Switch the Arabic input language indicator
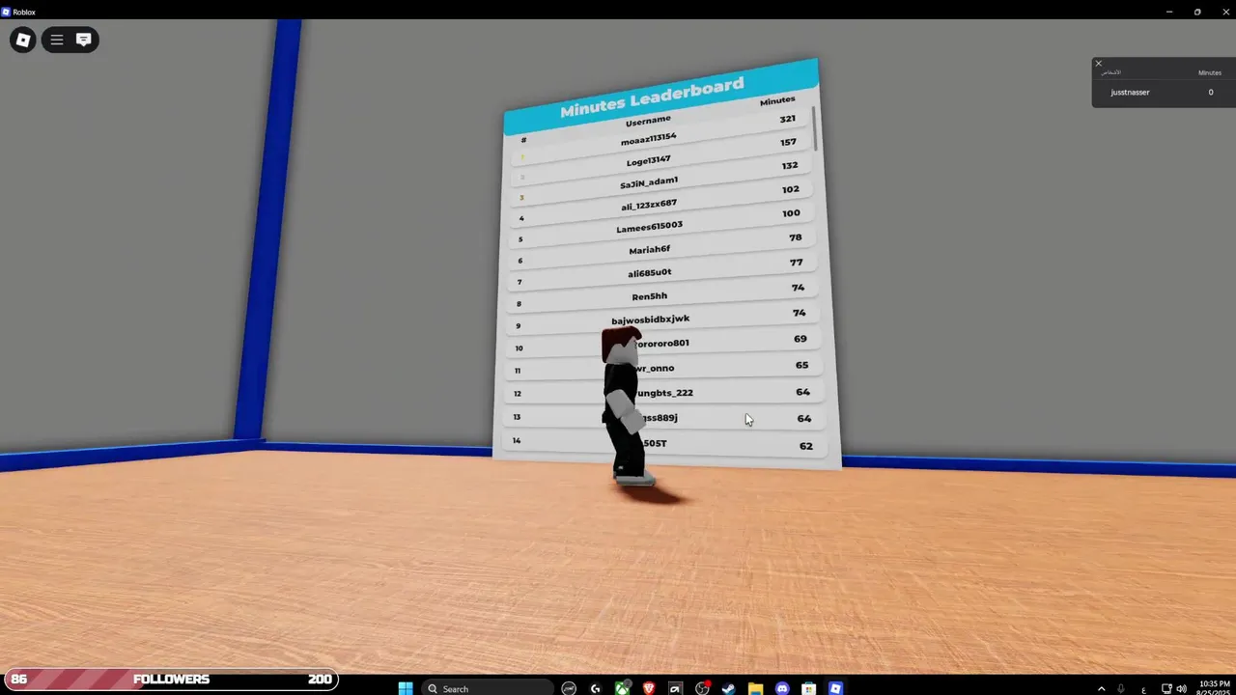 click(x=1143, y=689)
